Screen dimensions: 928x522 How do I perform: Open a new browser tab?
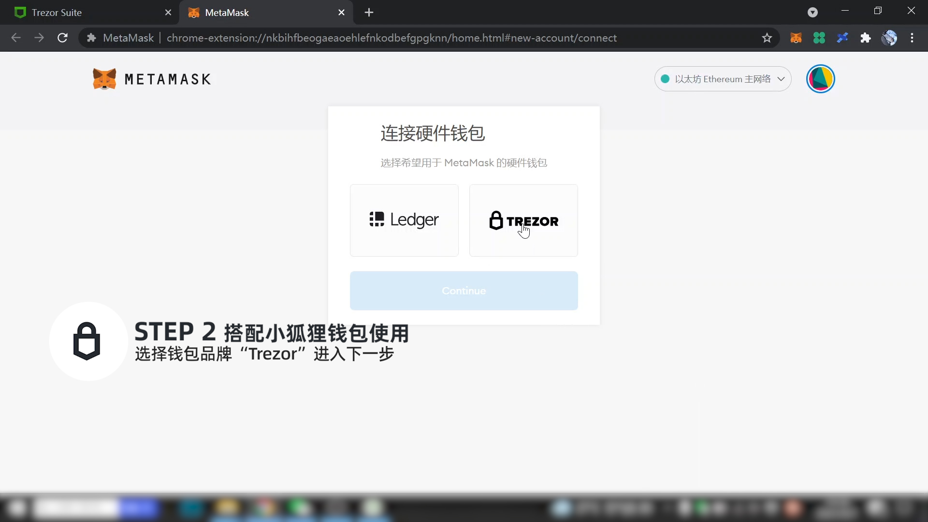click(369, 13)
